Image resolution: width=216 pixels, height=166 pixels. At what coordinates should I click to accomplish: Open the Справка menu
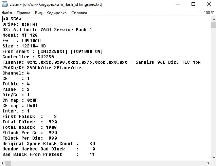point(79,13)
